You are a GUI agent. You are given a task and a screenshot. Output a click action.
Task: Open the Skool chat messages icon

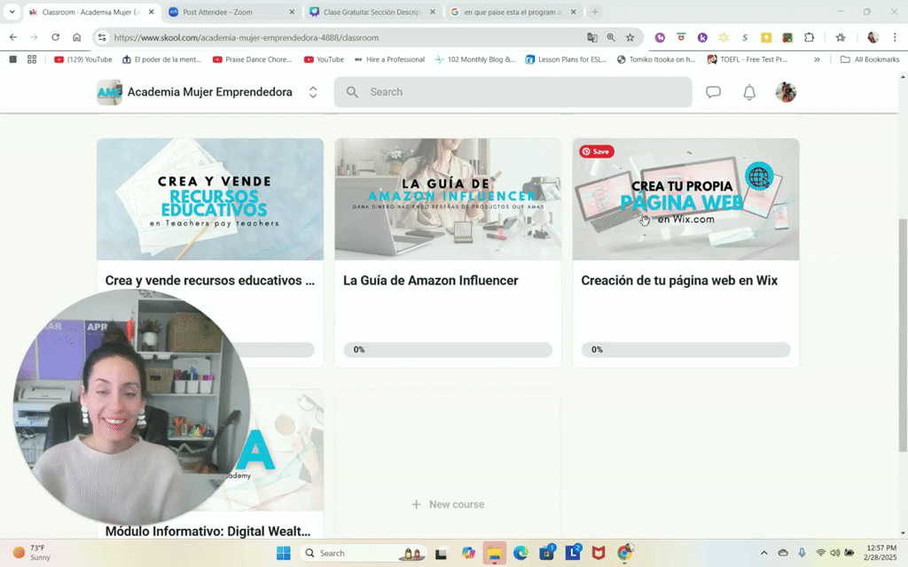(x=713, y=92)
